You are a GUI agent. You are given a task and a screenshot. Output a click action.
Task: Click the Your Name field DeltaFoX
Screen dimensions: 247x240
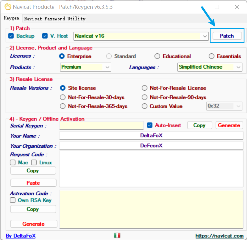151,136
